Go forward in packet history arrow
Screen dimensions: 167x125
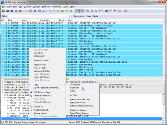[x=58, y=11]
